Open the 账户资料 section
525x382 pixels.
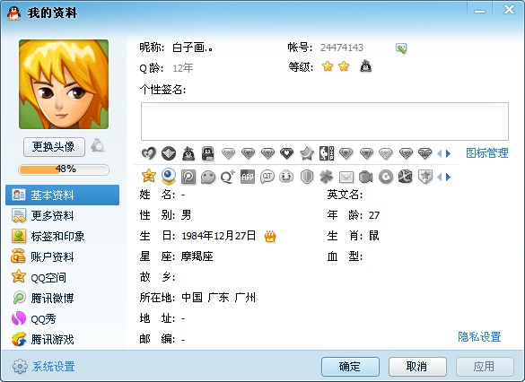pos(62,256)
